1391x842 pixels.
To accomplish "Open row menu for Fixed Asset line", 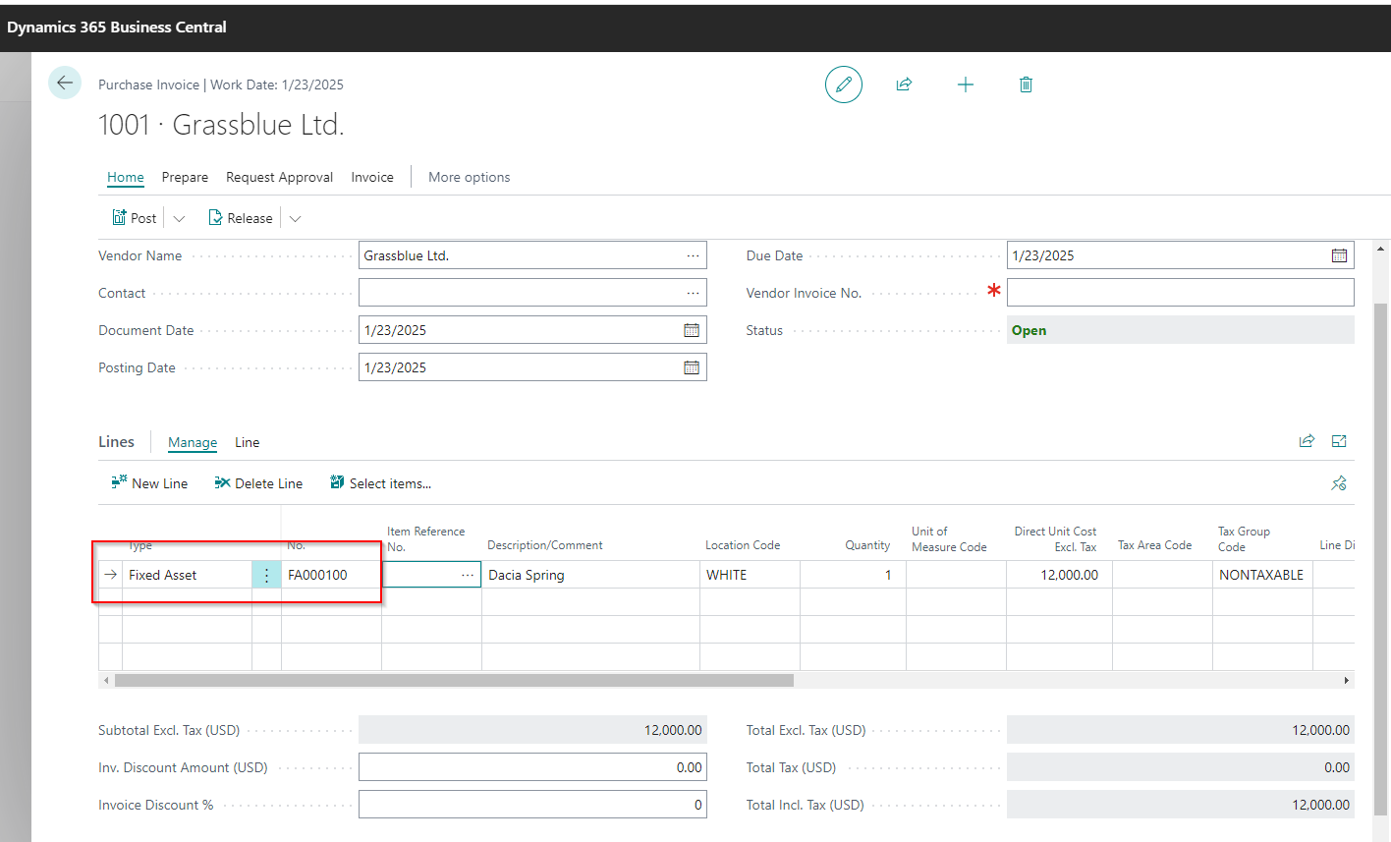I will pyautogui.click(x=266, y=575).
